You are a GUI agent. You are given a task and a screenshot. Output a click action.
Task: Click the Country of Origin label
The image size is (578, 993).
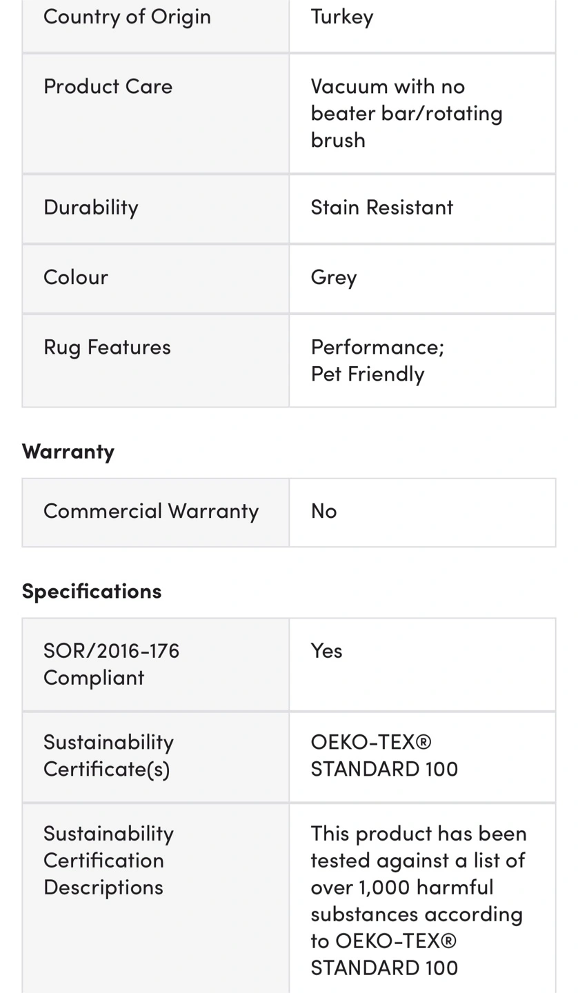tap(127, 15)
